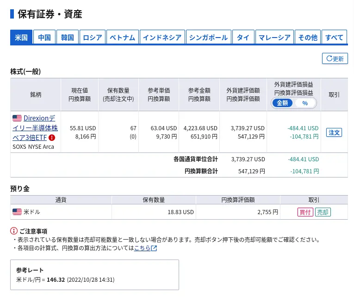Screen dimensions: 354x298
Task: Open the ベトナム tab
Action: point(122,37)
